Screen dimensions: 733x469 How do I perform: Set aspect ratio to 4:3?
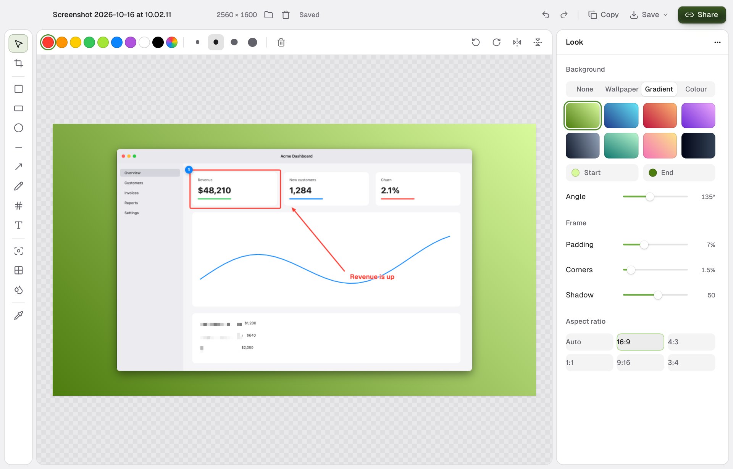point(691,342)
